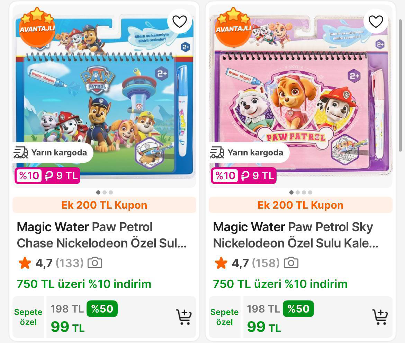Select the second image dot on the Sky product
The image size is (405, 343).
click(x=298, y=192)
